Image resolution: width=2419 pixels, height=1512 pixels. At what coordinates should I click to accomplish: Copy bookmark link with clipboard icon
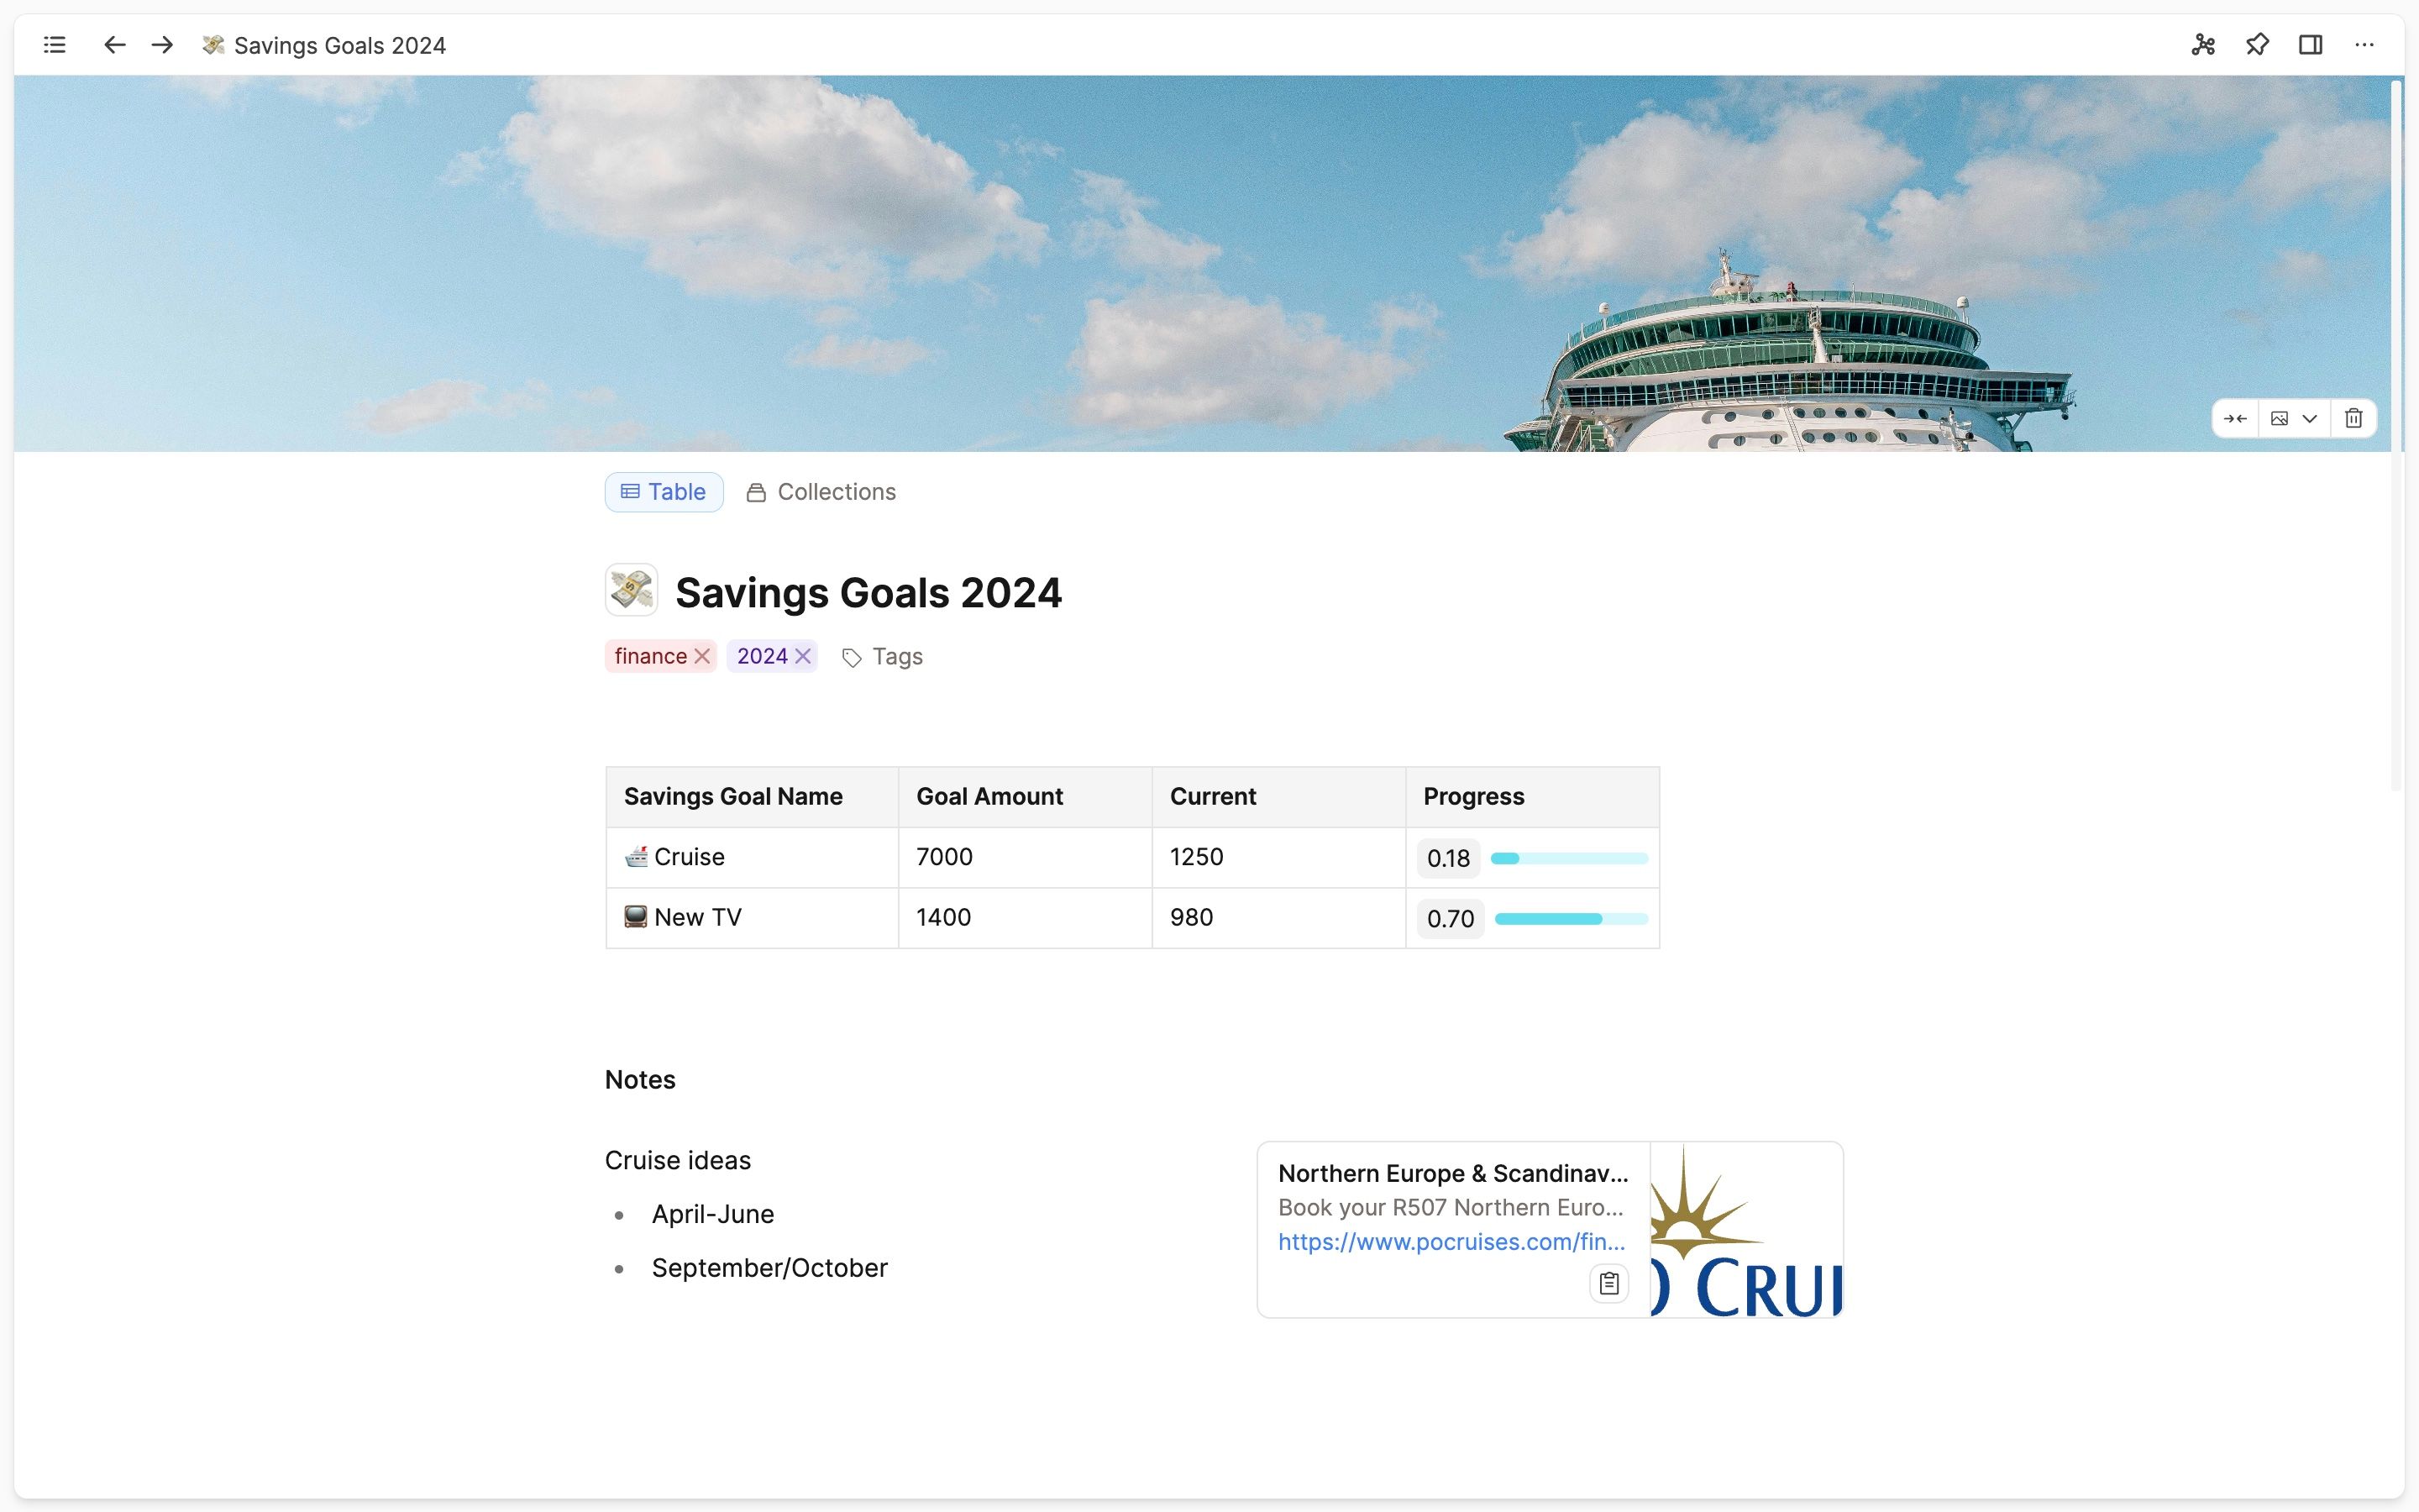[1608, 1283]
